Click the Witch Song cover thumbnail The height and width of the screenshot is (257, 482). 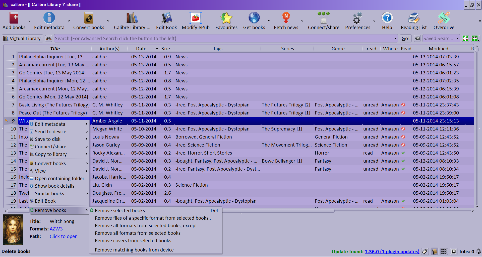coord(13,230)
